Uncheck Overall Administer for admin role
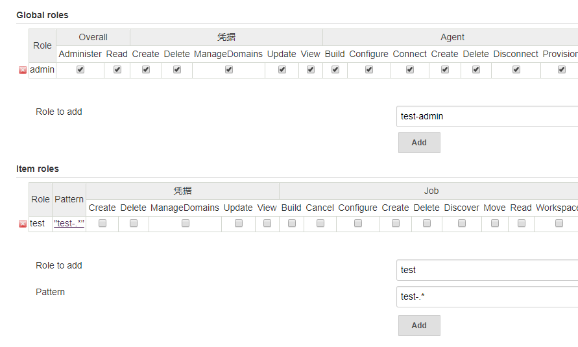Viewport: 578px width, 347px height. (x=80, y=69)
